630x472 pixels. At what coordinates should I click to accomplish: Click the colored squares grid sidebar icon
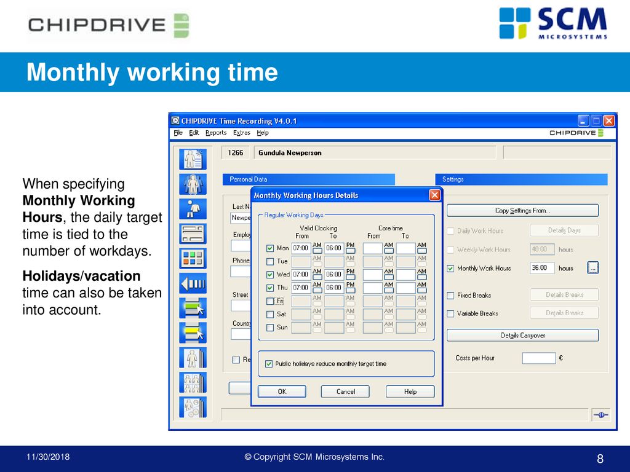click(193, 259)
